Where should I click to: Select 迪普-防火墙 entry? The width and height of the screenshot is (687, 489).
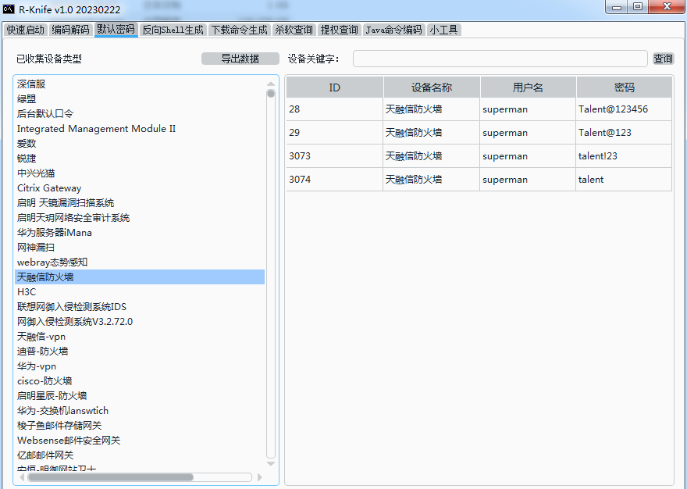(139, 352)
